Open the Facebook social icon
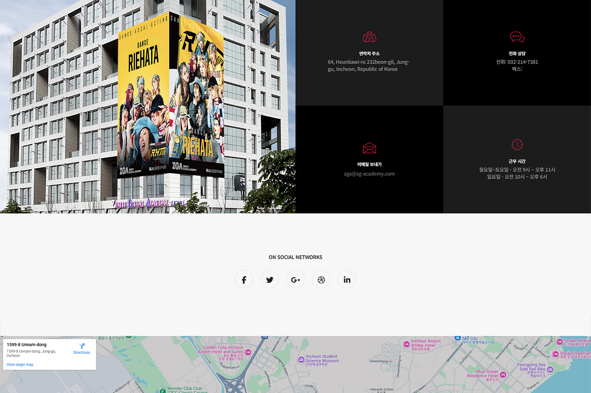The width and height of the screenshot is (591, 393). point(244,279)
